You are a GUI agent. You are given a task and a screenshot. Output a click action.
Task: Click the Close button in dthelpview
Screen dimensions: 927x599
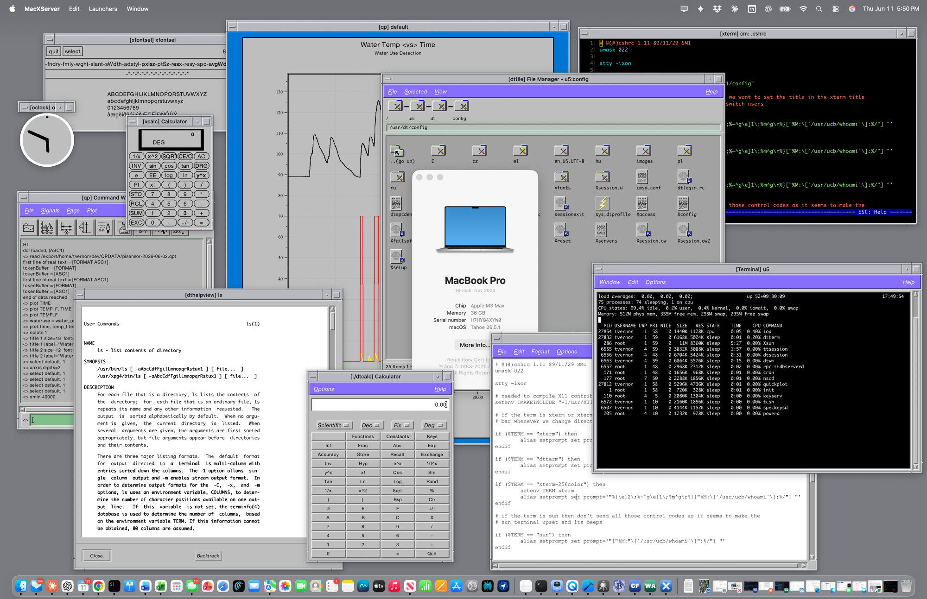tap(96, 555)
